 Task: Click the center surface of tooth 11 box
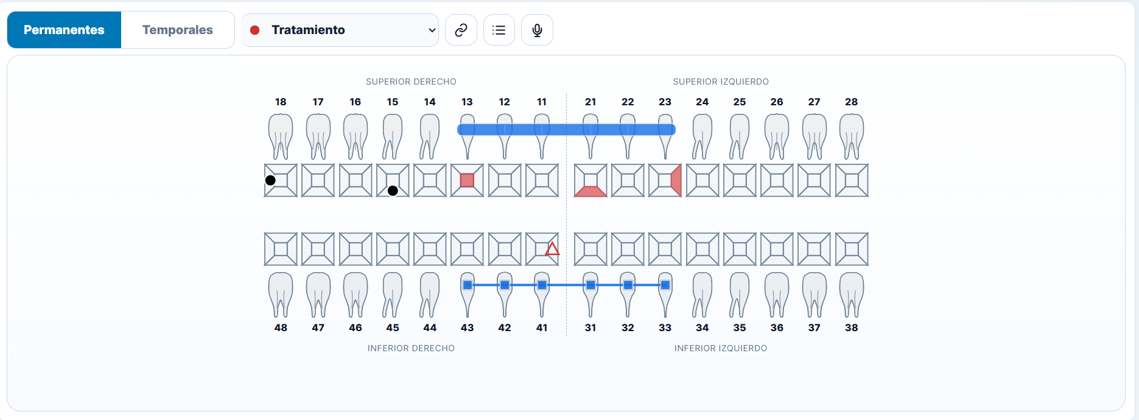[542, 180]
